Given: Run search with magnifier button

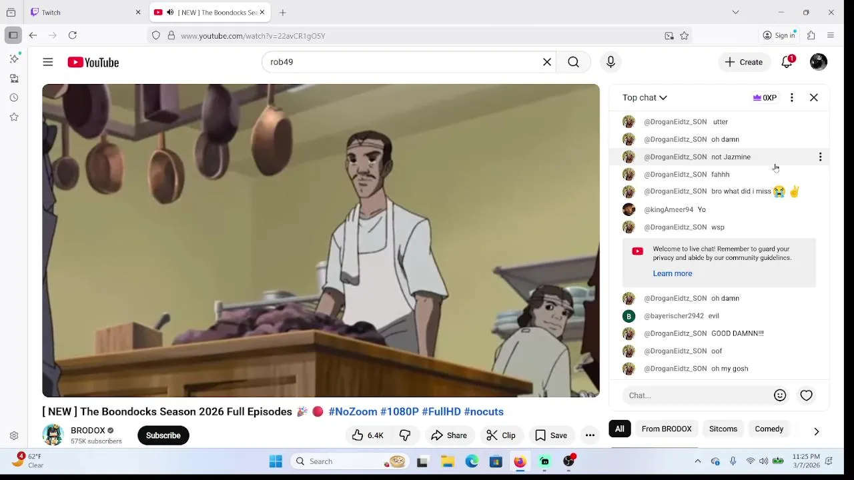Looking at the screenshot, I should tap(573, 62).
